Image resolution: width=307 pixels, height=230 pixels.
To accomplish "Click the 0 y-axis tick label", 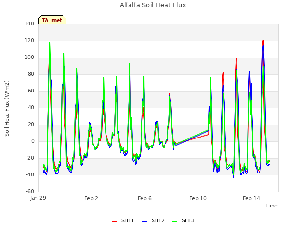I will click(x=33, y=141).
